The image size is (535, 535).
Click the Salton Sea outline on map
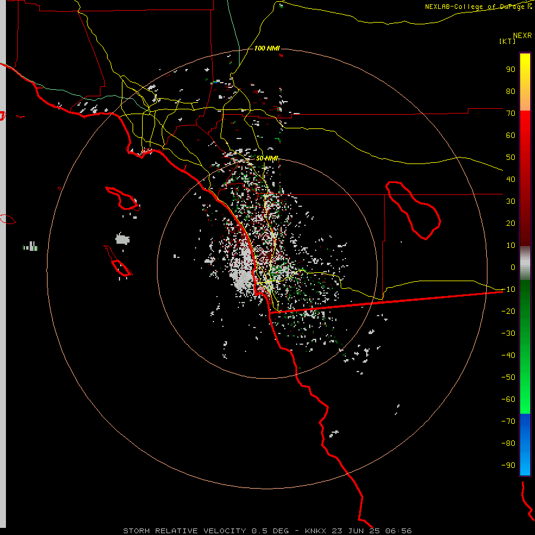pyautogui.click(x=413, y=210)
